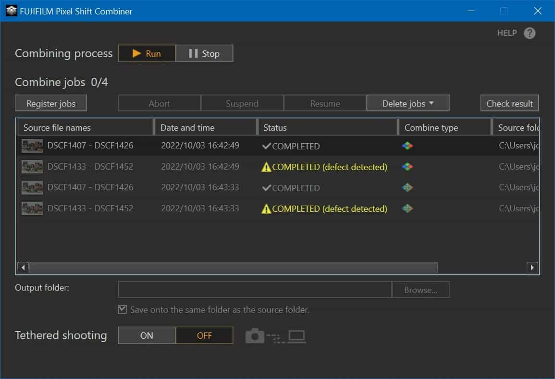Image resolution: width=555 pixels, height=379 pixels.
Task: Sort by the Date and time column header
Action: [206, 127]
